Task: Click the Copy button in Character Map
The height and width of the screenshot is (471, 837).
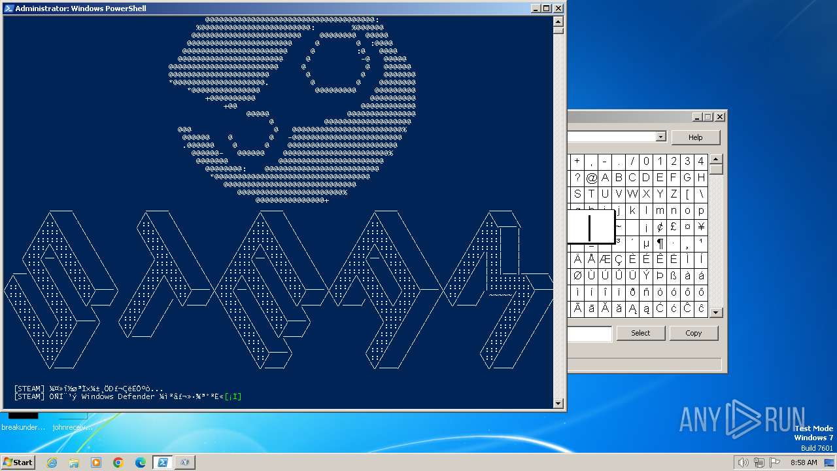Action: (x=694, y=333)
